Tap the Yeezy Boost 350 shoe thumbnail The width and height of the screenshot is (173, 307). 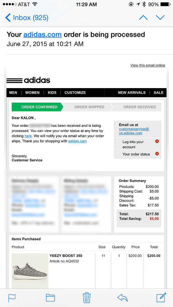(30, 271)
